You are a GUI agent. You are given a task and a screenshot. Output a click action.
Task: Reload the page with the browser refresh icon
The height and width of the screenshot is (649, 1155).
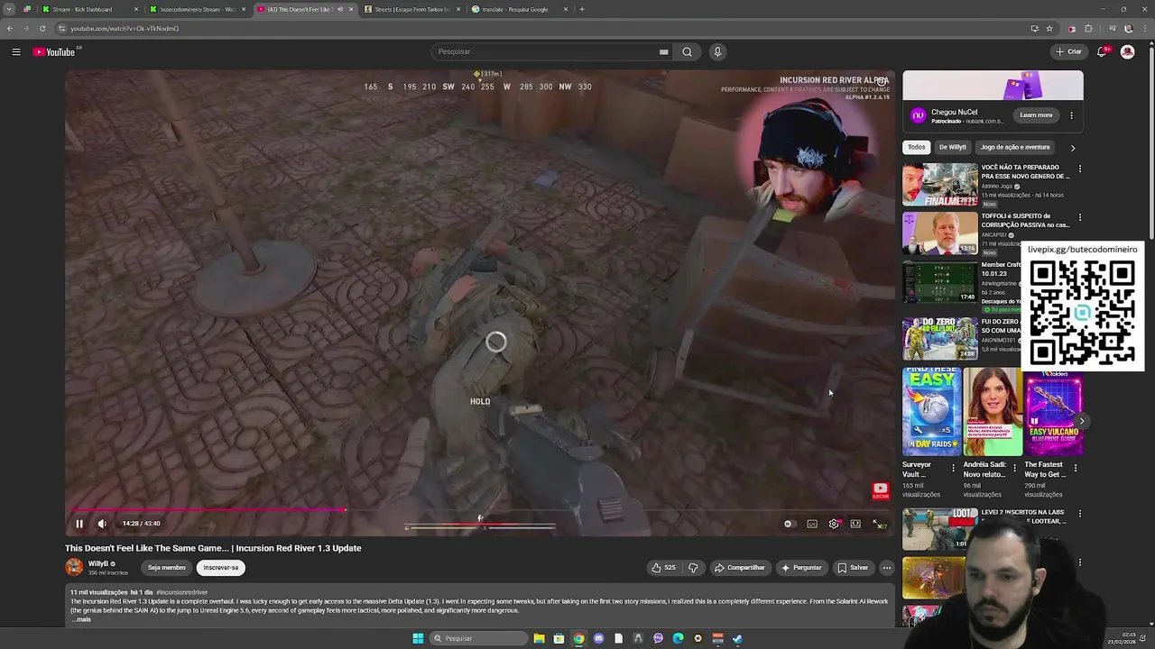pos(42,28)
